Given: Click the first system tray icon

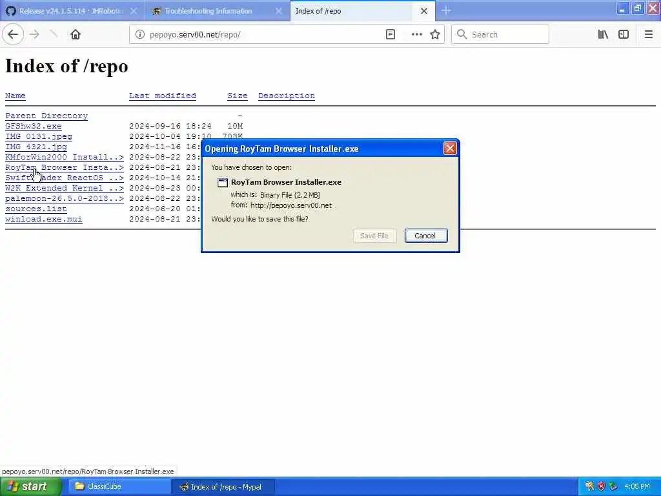Looking at the screenshot, I should pyautogui.click(x=589, y=487).
